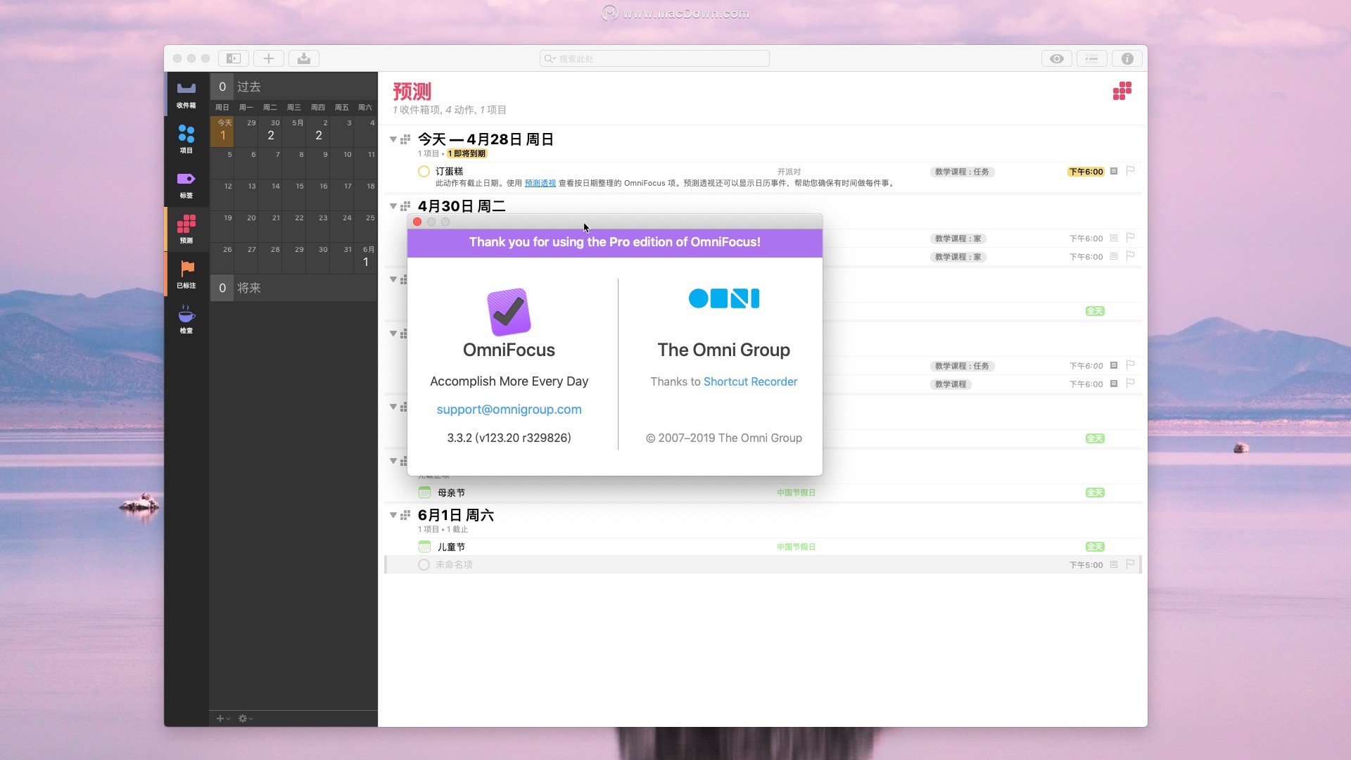The width and height of the screenshot is (1351, 760).
Task: Open the note icon on the 未命名项 row
Action: tap(1114, 564)
